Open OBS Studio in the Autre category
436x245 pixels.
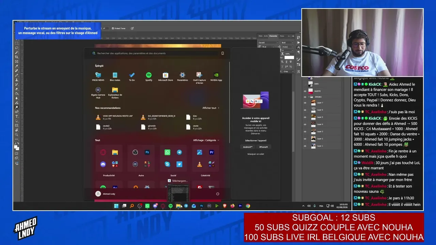135,152
